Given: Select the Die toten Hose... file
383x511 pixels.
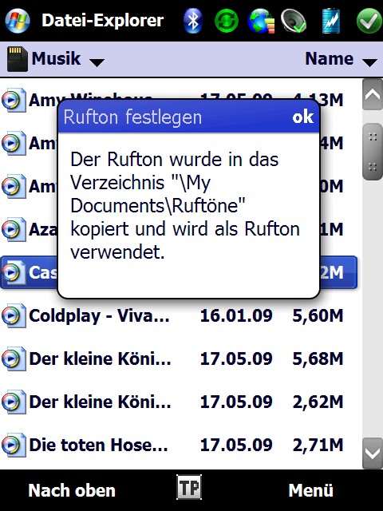Looking at the screenshot, I should point(179,445).
